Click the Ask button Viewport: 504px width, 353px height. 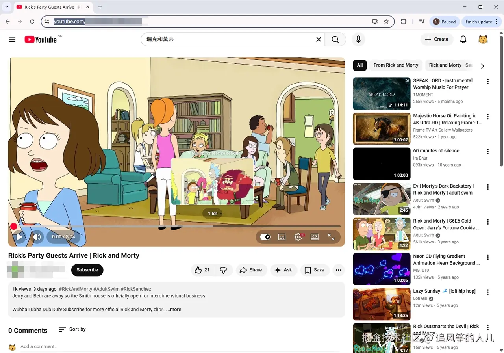pos(283,270)
